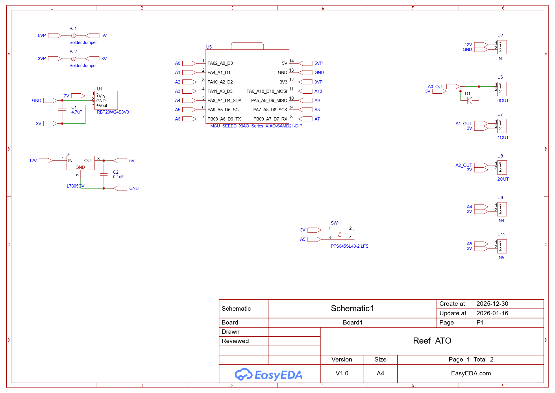Click the 'PA5_A9_D9_MISO' pin label
The image size is (555, 393).
click(x=269, y=101)
